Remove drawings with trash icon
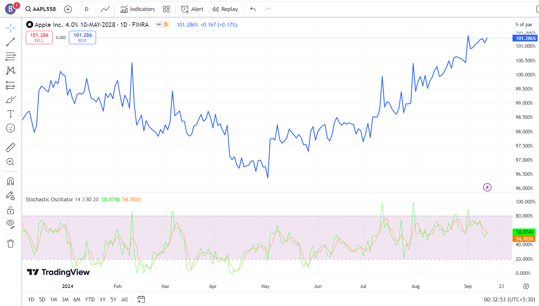The image size is (539, 306). (x=11, y=244)
